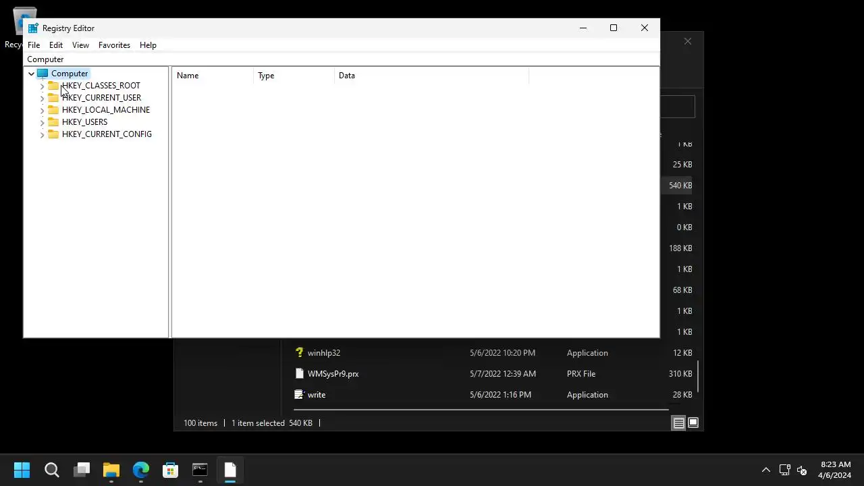864x486 pixels.
Task: Open Task View from the taskbar
Action: [82, 470]
